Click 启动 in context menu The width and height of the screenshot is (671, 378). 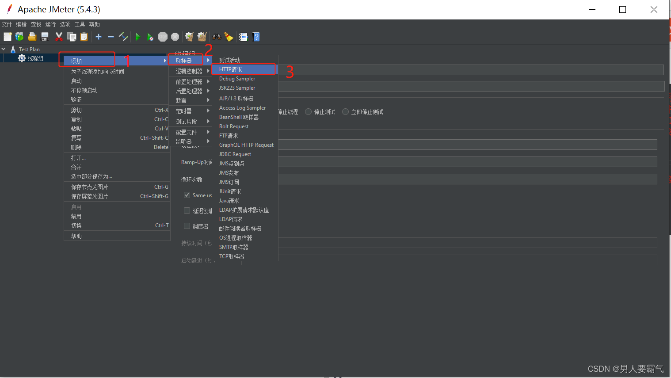117,81
